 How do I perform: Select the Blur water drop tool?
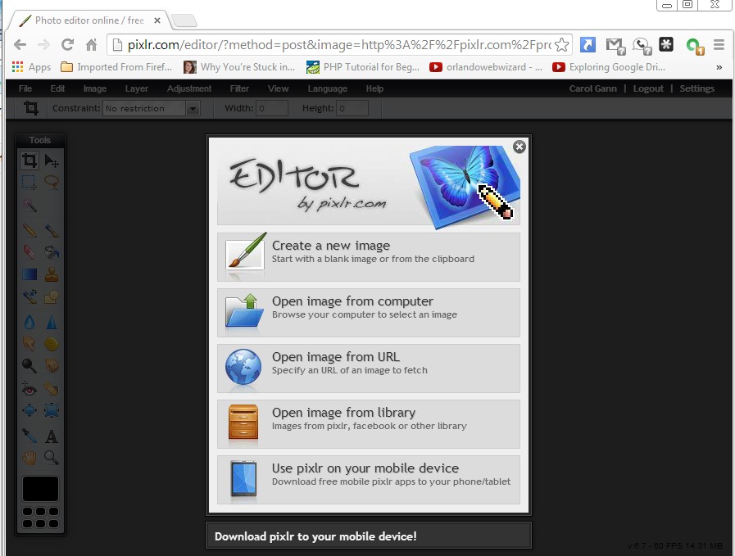[29, 322]
